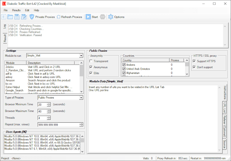Open the Edit menu
Viewport: 231px width, 161px height.
27,10
